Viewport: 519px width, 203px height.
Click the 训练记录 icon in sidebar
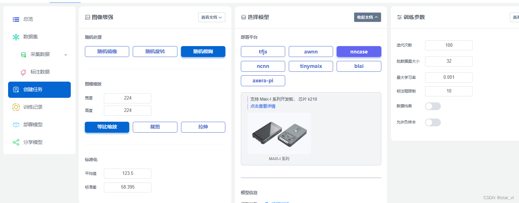[16, 107]
